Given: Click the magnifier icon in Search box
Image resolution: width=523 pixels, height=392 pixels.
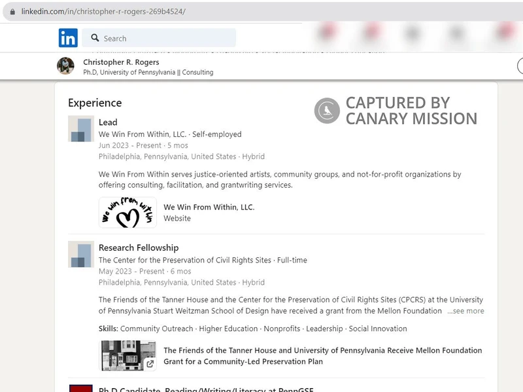Looking at the screenshot, I should click(95, 38).
